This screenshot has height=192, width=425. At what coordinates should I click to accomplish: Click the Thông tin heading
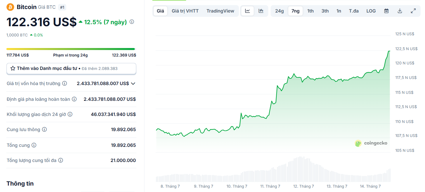coord(20,184)
